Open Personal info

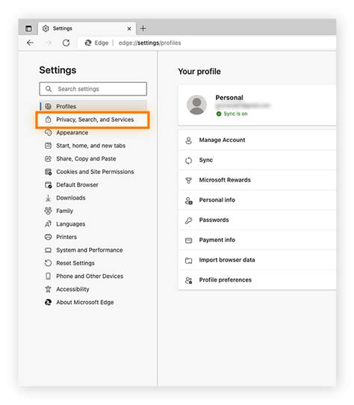click(x=257, y=200)
